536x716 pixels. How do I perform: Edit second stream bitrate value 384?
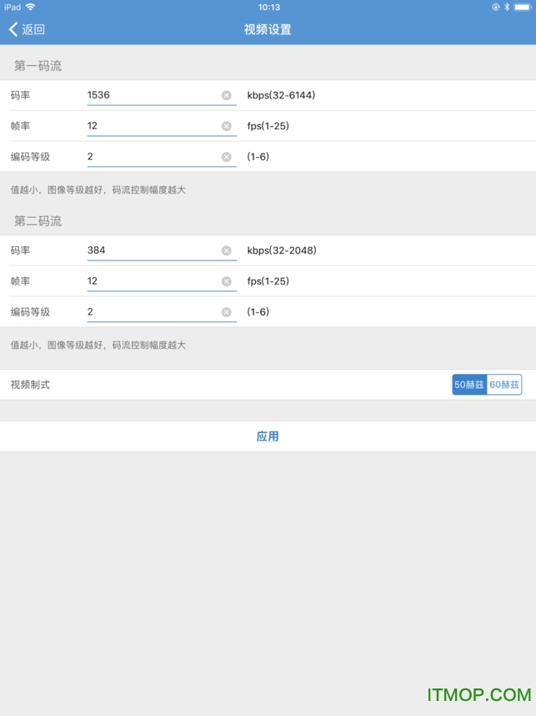pos(150,250)
